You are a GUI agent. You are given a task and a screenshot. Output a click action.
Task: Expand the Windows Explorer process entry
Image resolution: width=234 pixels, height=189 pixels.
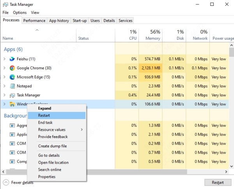tap(4, 104)
